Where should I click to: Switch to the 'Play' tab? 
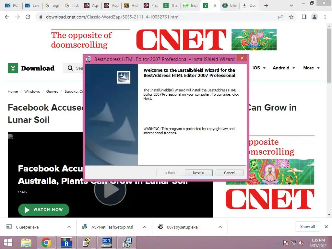[151, 6]
